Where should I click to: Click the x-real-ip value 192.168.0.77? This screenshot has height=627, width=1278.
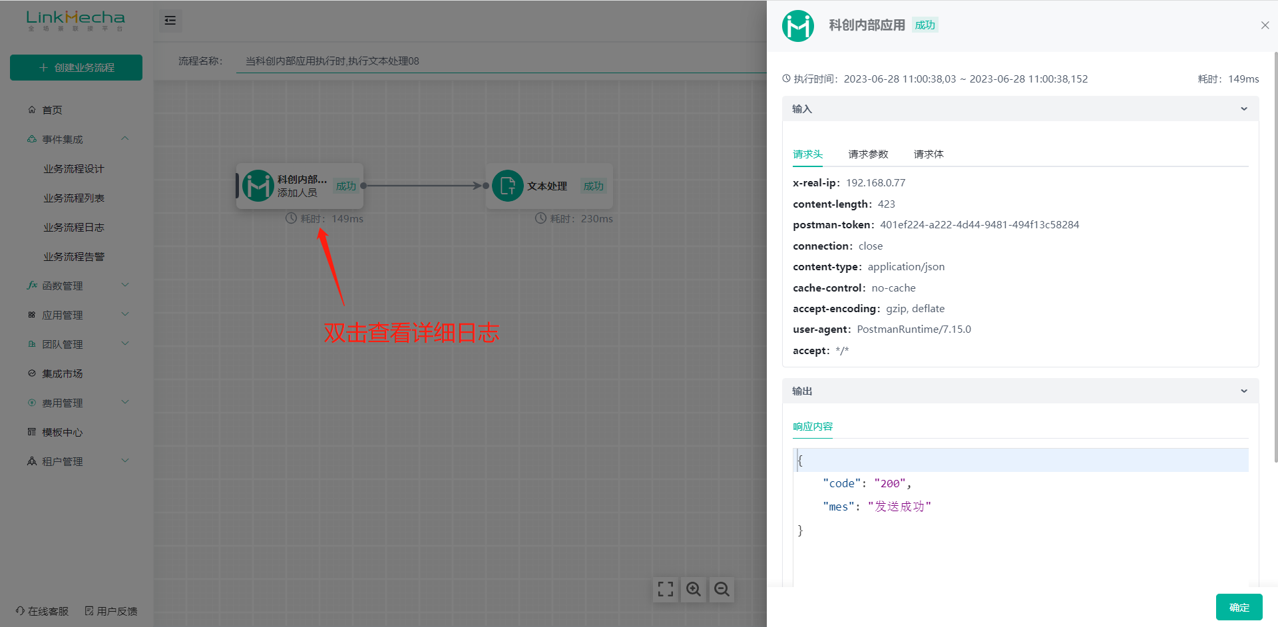click(875, 183)
